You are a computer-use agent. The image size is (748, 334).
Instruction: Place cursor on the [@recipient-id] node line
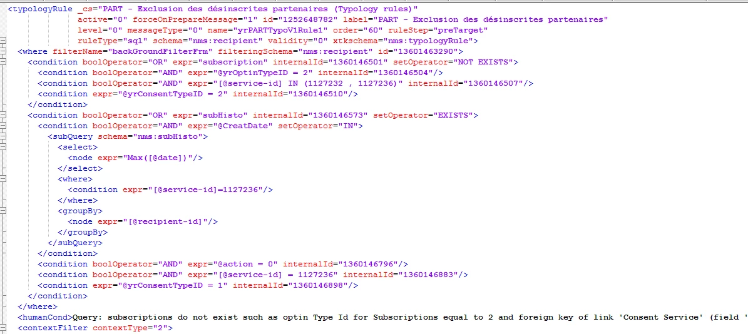tap(143, 221)
